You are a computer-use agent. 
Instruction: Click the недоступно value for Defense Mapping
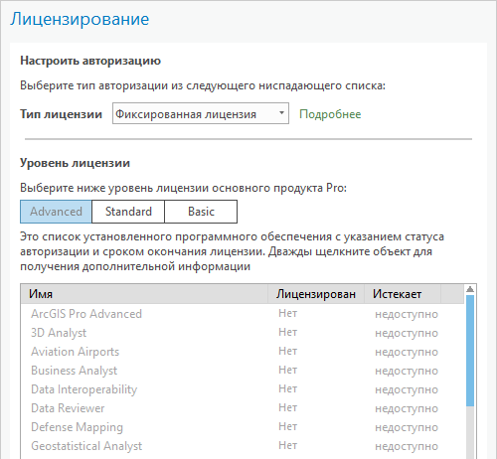(407, 427)
